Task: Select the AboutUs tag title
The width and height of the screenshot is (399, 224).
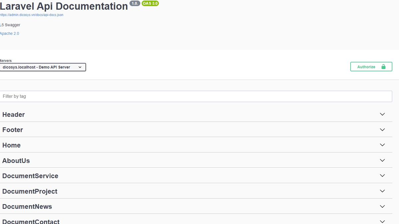Action: 16,161
